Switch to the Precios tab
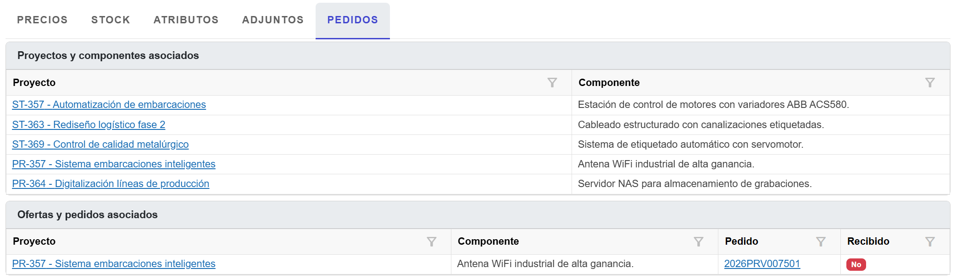The width and height of the screenshot is (956, 279). point(42,20)
